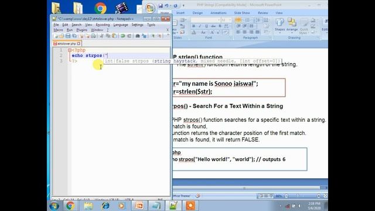The width and height of the screenshot is (375, 211).
Task: Collapse the PHP code fold marker on line 1
Action: (70, 50)
